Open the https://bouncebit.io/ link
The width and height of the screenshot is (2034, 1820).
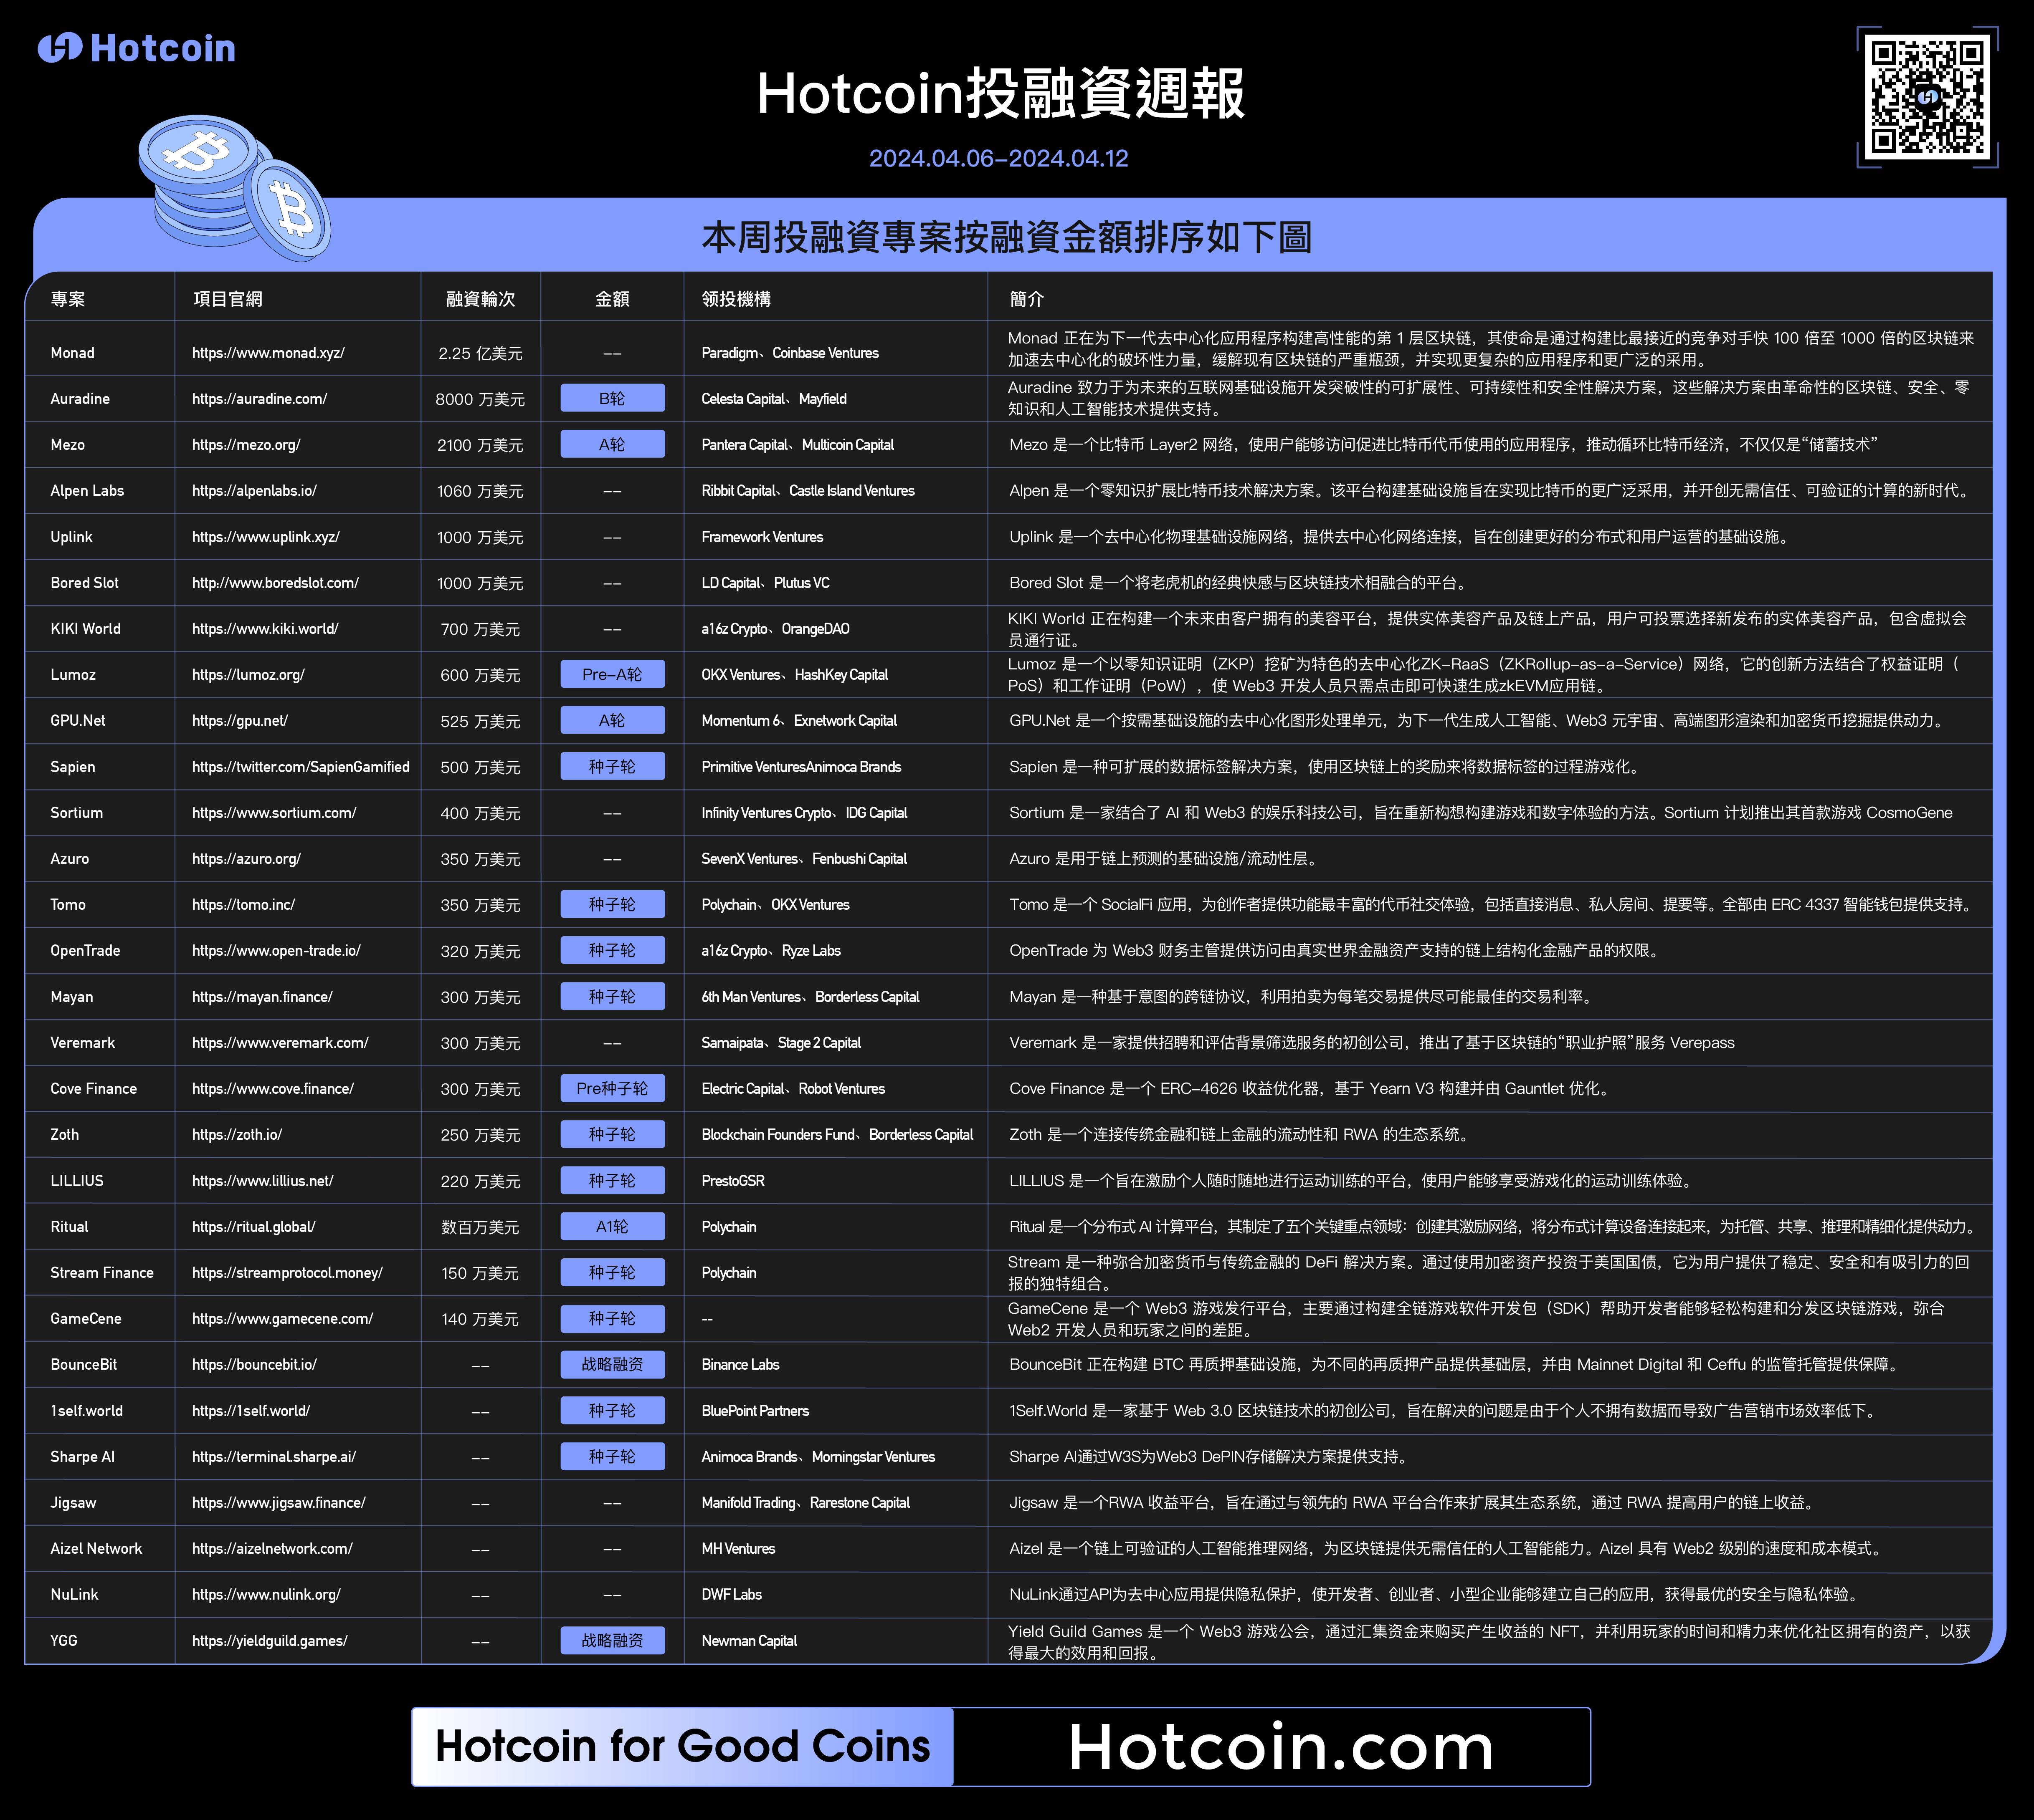[254, 1365]
